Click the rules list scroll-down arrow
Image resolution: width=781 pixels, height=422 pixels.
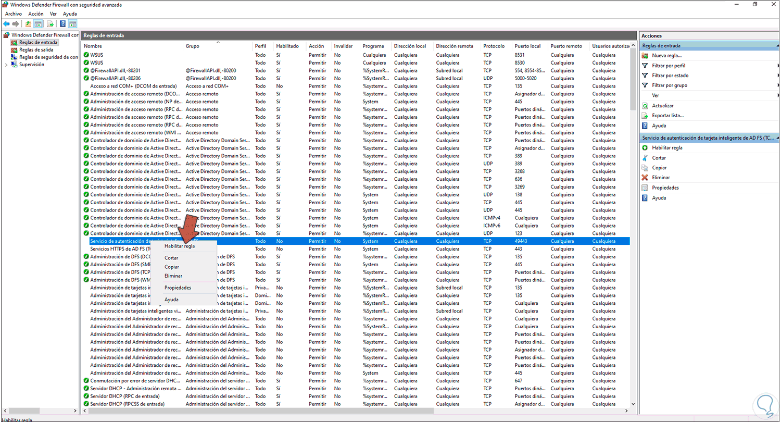(x=633, y=404)
